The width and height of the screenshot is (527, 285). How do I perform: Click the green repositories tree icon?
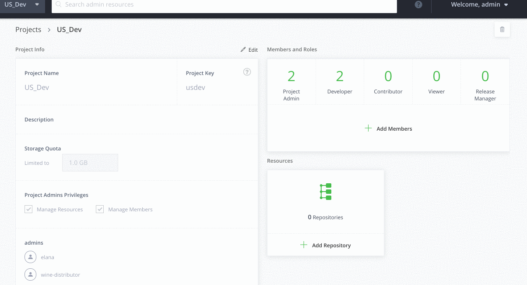(326, 192)
